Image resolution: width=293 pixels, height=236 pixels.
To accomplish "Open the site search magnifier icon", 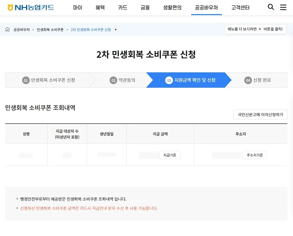I will pyautogui.click(x=271, y=7).
